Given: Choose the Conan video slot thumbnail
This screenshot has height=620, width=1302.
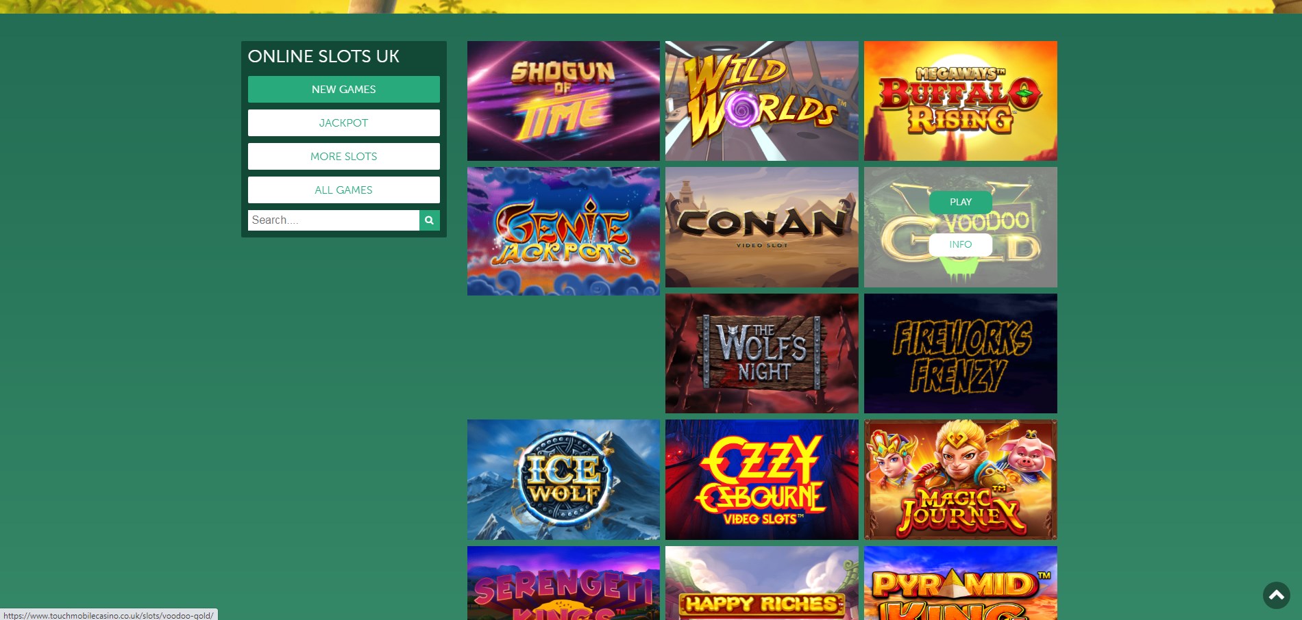Looking at the screenshot, I should pos(761,227).
